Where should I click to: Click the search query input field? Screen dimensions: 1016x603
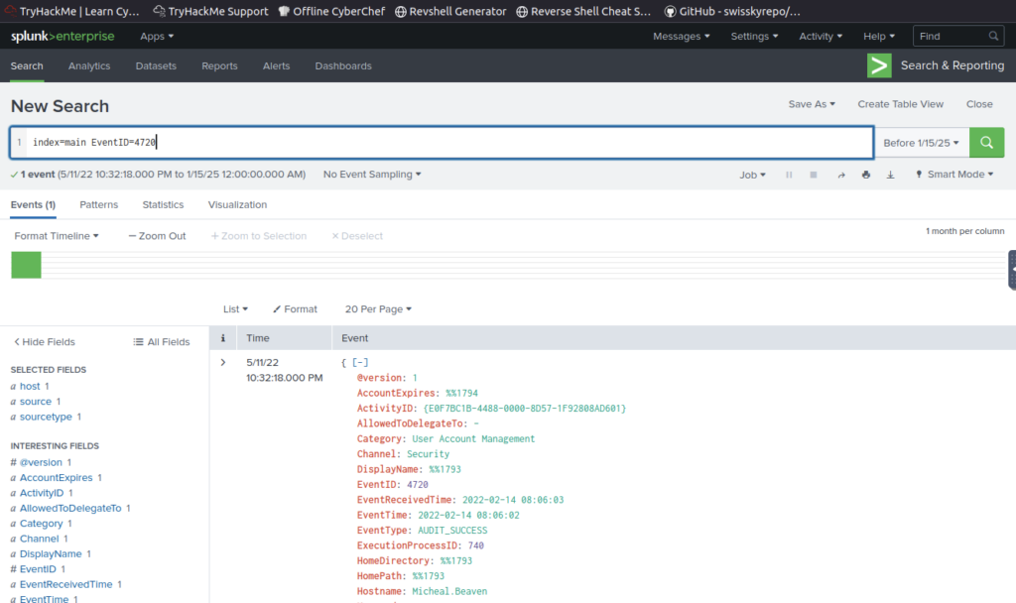[442, 143]
